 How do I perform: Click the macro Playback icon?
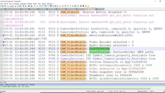(x=70, y=6)
